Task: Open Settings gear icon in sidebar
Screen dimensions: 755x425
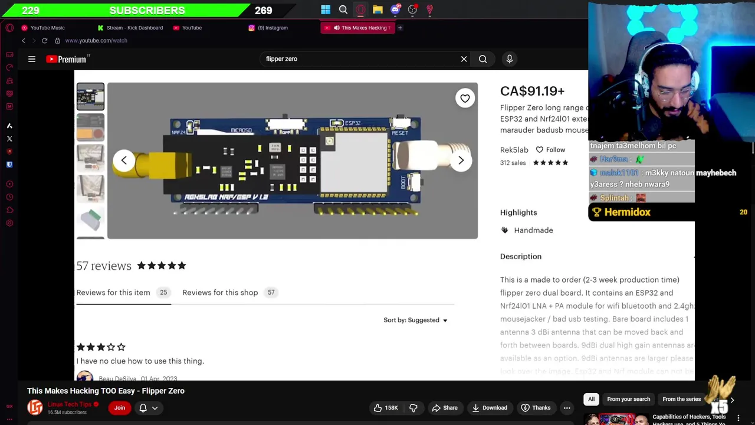Action: 9,223
